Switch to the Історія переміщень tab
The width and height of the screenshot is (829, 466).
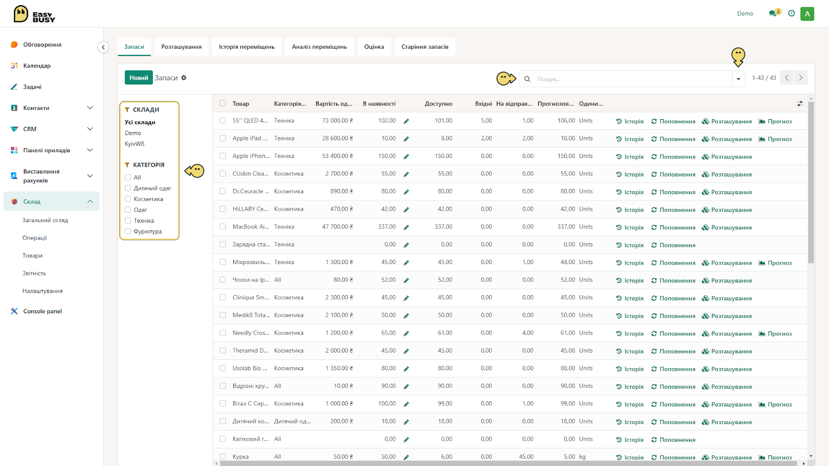(247, 47)
